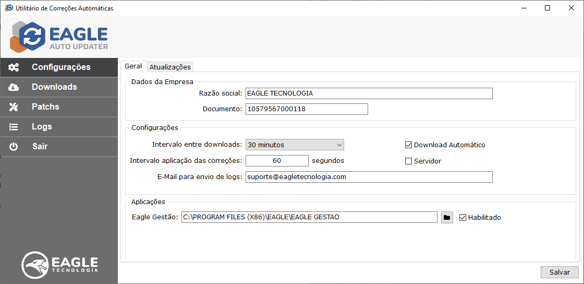Close the Utilitário de Correções window

tap(571, 8)
